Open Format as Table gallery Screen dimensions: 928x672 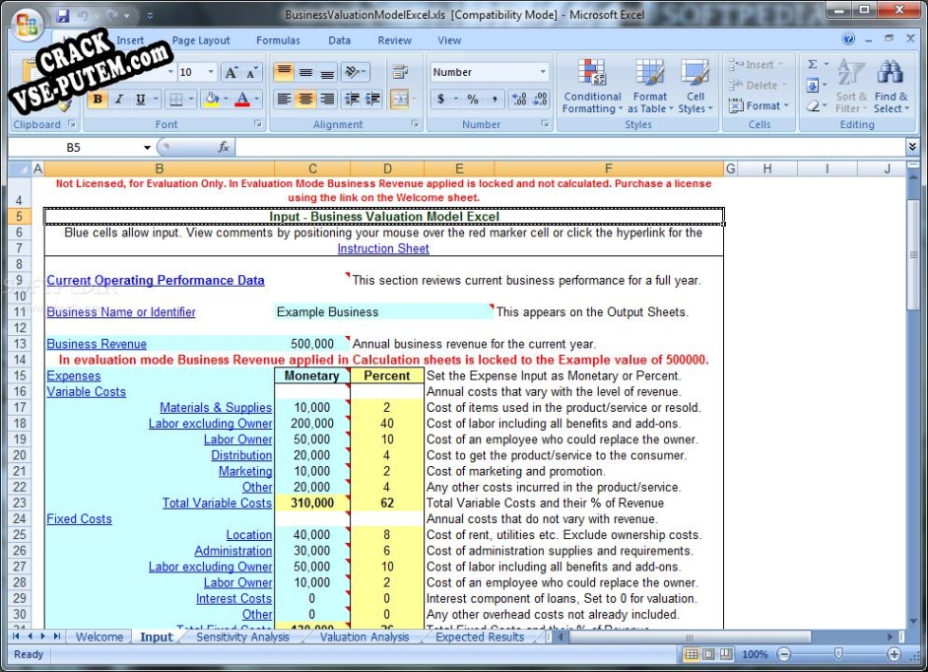(x=650, y=87)
